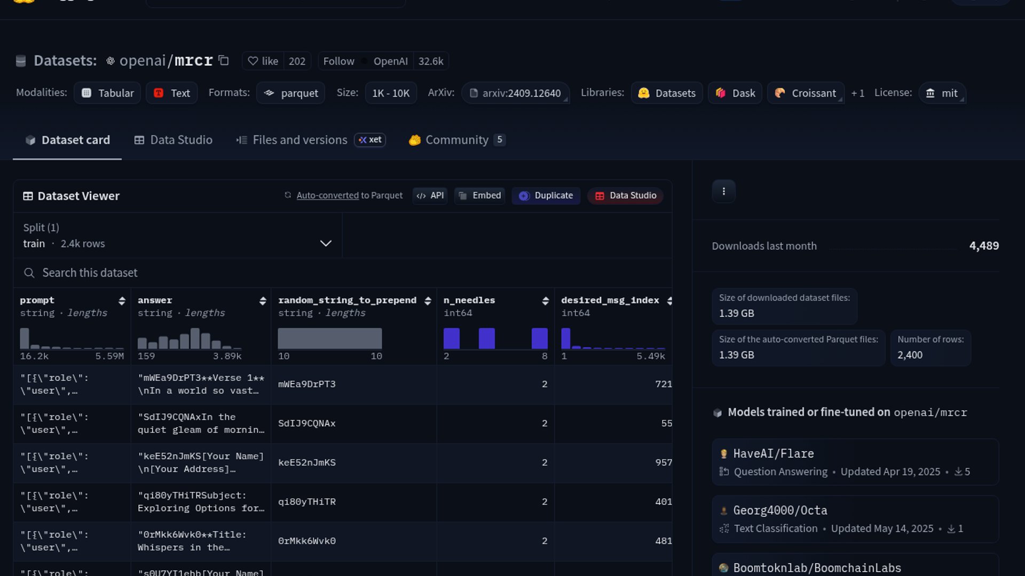1025x576 pixels.
Task: Open the mit license tag
Action: click(x=942, y=93)
